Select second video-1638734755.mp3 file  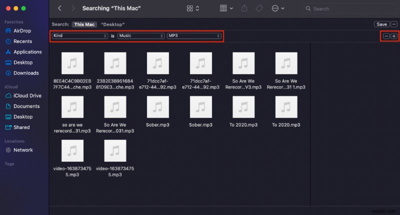115,158
